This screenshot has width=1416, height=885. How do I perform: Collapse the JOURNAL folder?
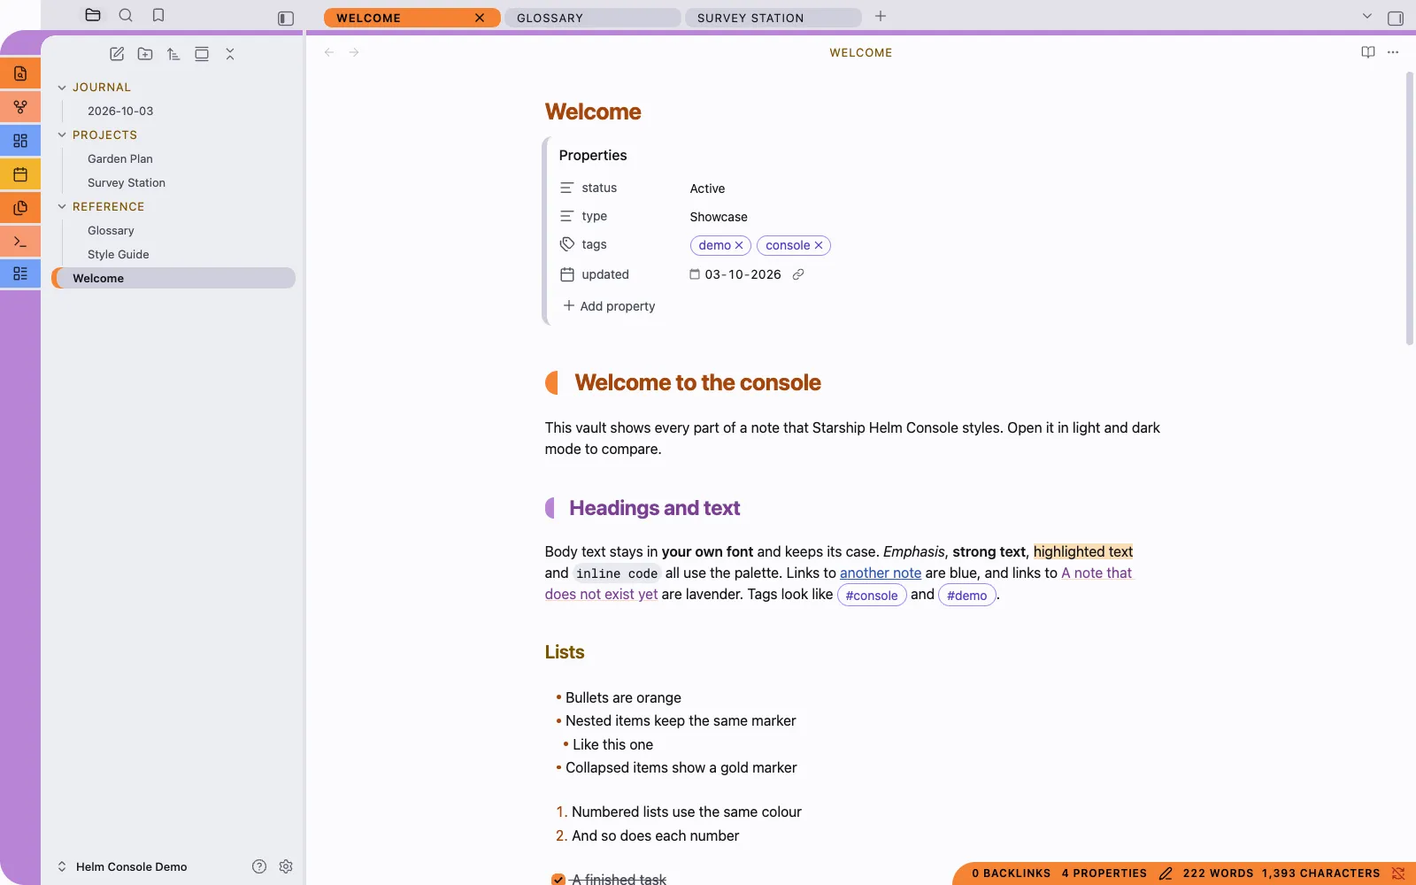pyautogui.click(x=62, y=88)
